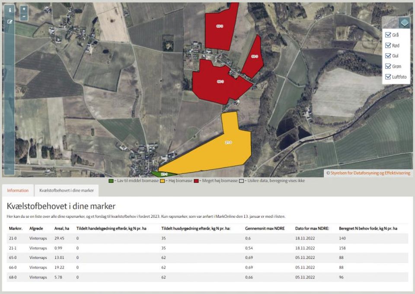Click the green Lav til middel biomasse swatch

[112, 181]
